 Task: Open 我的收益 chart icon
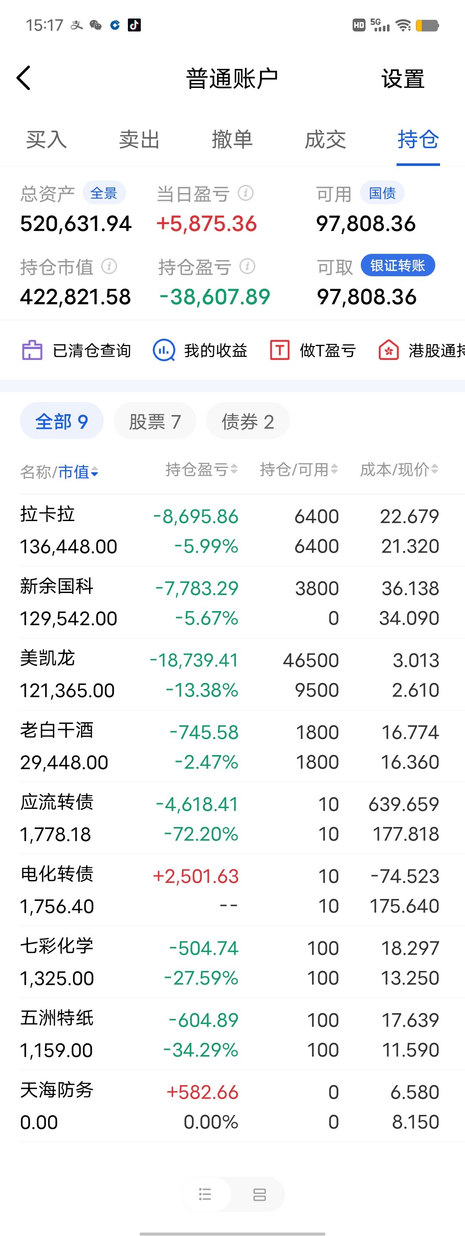tap(164, 350)
